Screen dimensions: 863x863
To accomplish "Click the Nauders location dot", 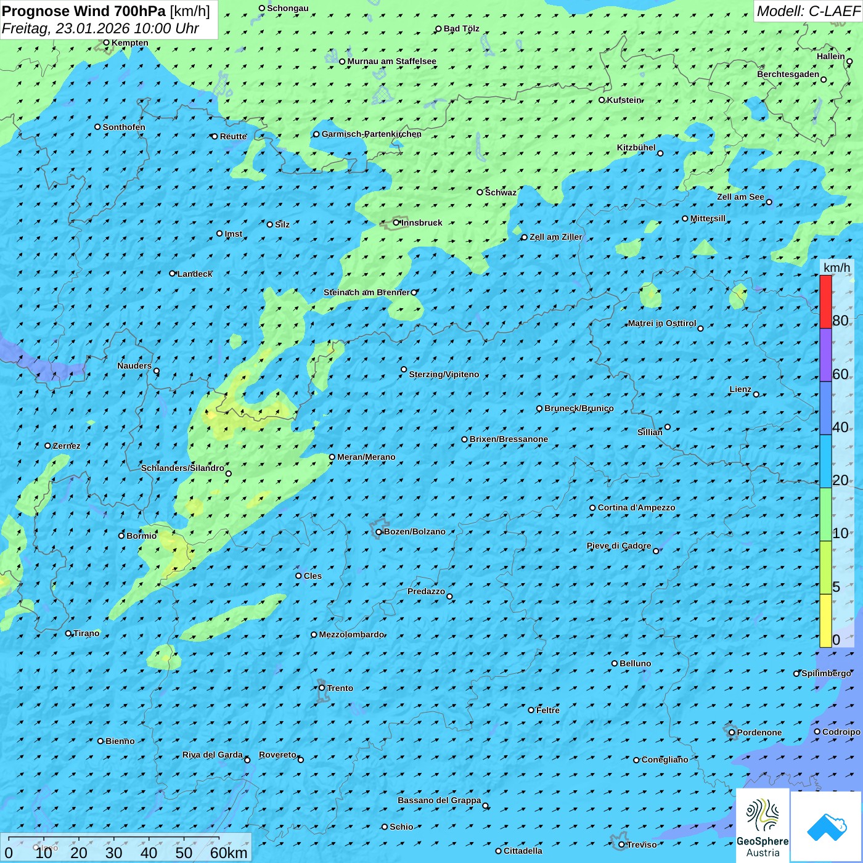I will (x=157, y=371).
